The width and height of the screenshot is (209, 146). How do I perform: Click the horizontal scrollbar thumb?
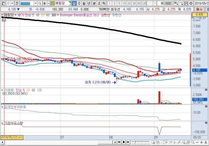pos(105,142)
